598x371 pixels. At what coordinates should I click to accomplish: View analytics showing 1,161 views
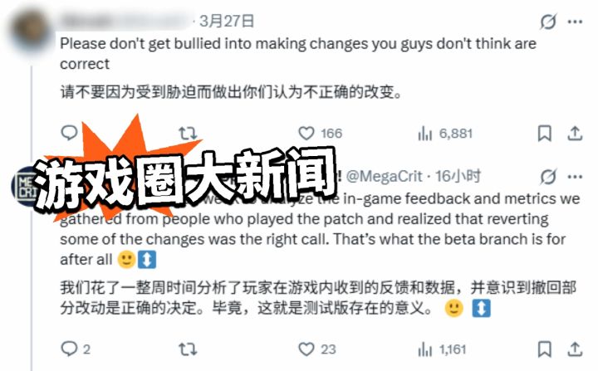pyautogui.click(x=442, y=349)
